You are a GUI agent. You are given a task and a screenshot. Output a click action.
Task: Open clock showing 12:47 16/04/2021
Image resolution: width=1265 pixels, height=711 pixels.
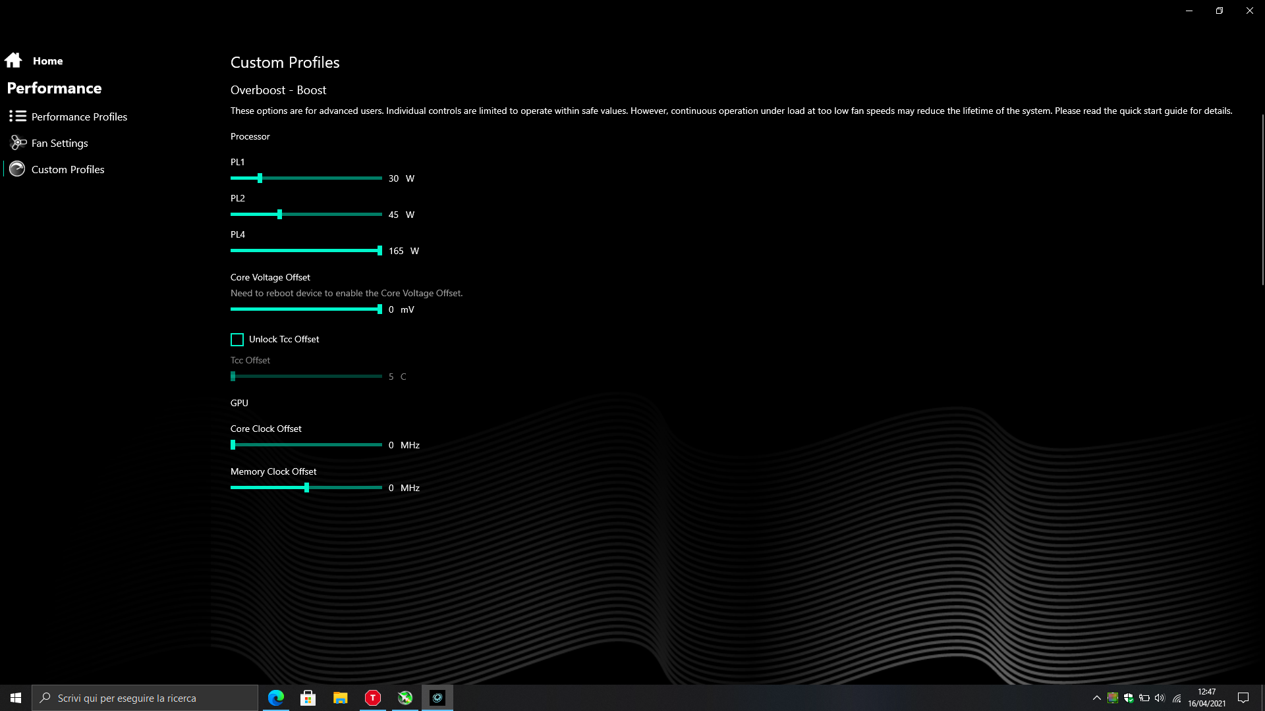tap(1206, 698)
